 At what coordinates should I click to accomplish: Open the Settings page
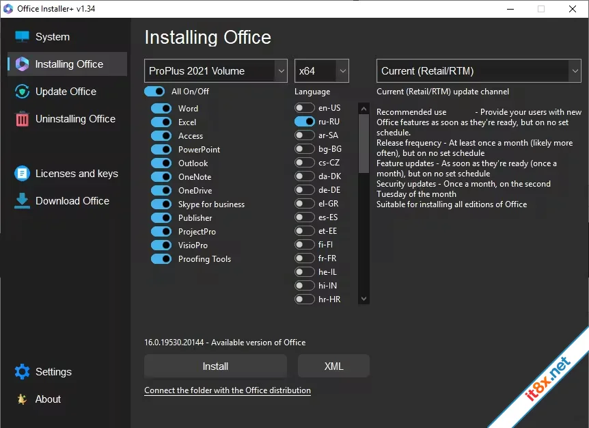point(67,372)
